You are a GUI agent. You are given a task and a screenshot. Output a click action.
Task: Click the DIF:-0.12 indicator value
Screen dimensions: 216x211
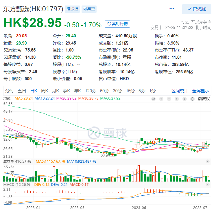[x=42, y=185]
